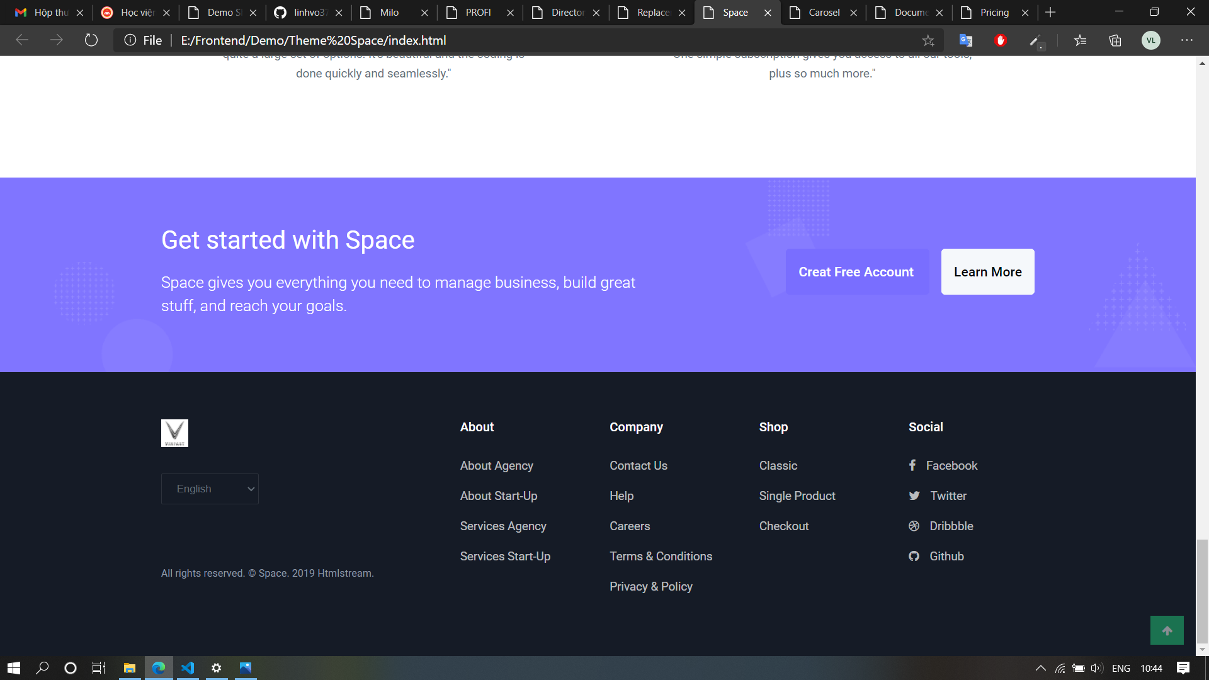Click the page reload icon
The image size is (1209, 680).
[x=91, y=40]
